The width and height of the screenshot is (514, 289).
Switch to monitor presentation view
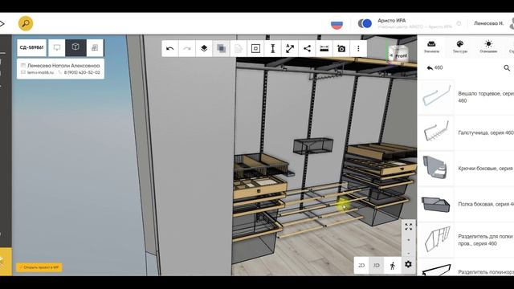(x=57, y=47)
